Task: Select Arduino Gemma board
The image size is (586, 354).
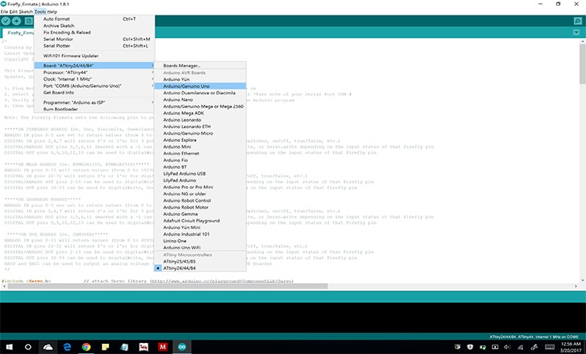Action: 200,214
